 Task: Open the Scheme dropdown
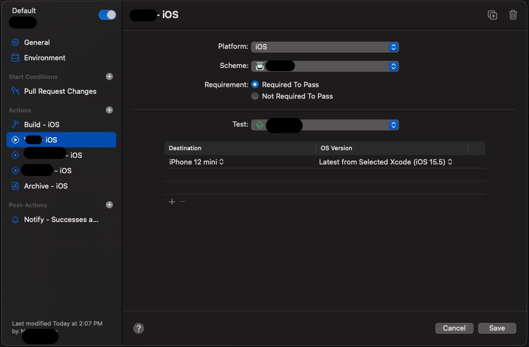325,66
